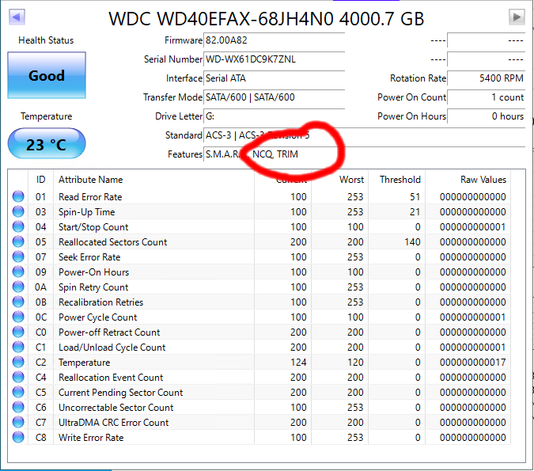Go to previous disk with left arrow
Viewport: 534px width, 471px height.
(x=17, y=17)
